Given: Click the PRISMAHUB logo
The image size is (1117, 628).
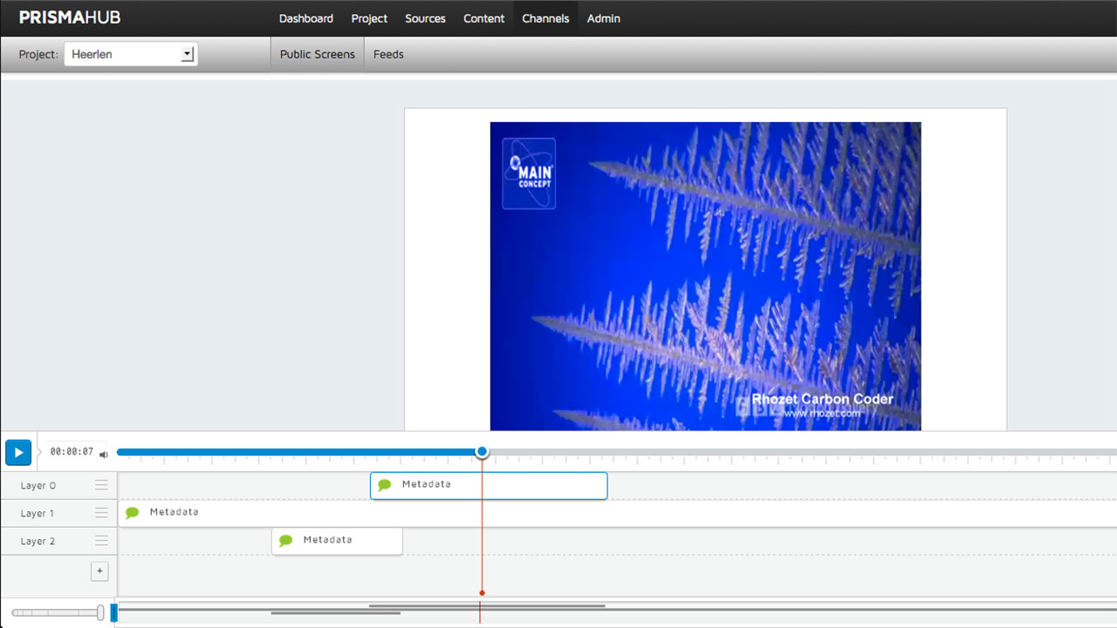Looking at the screenshot, I should [70, 17].
